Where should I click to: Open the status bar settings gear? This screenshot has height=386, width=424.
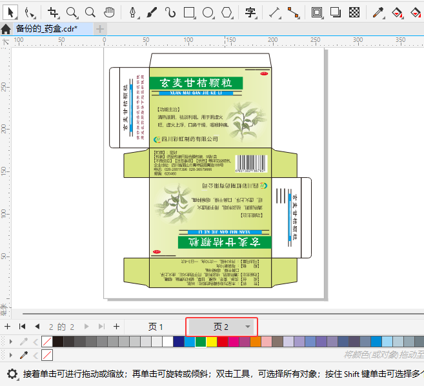(12, 374)
